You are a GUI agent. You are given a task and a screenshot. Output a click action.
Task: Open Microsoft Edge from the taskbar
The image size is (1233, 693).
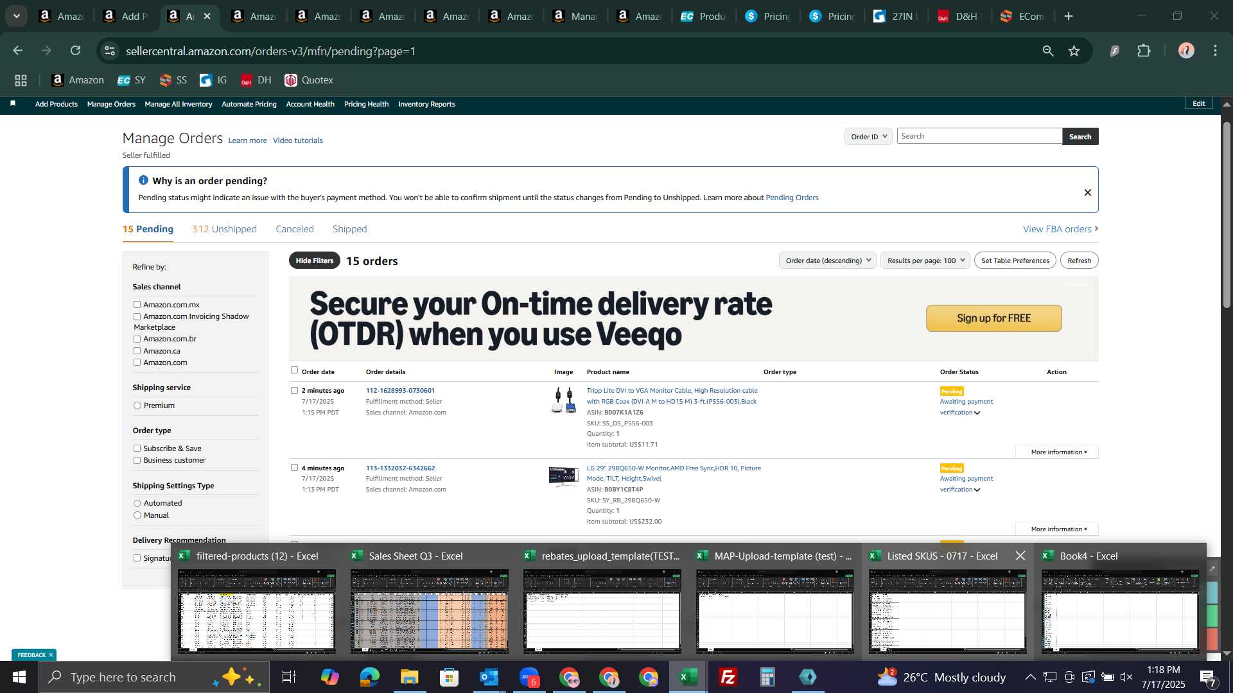coord(370,677)
